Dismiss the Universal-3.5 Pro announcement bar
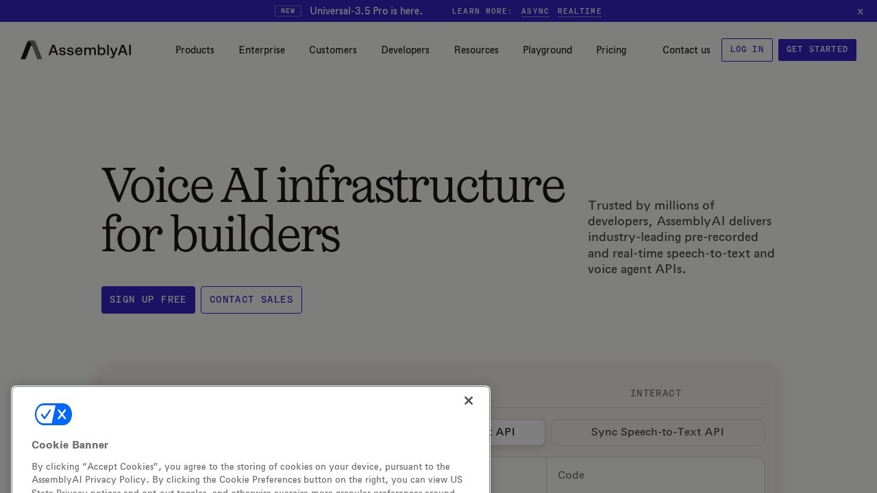877x493 pixels. pyautogui.click(x=861, y=11)
